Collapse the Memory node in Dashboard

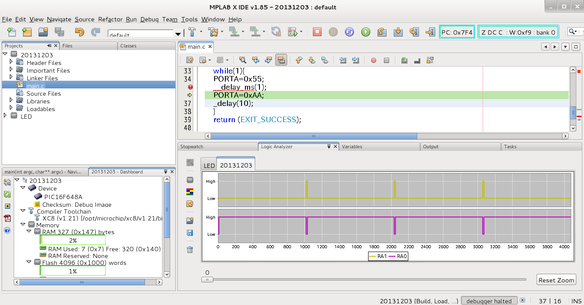[23, 224]
